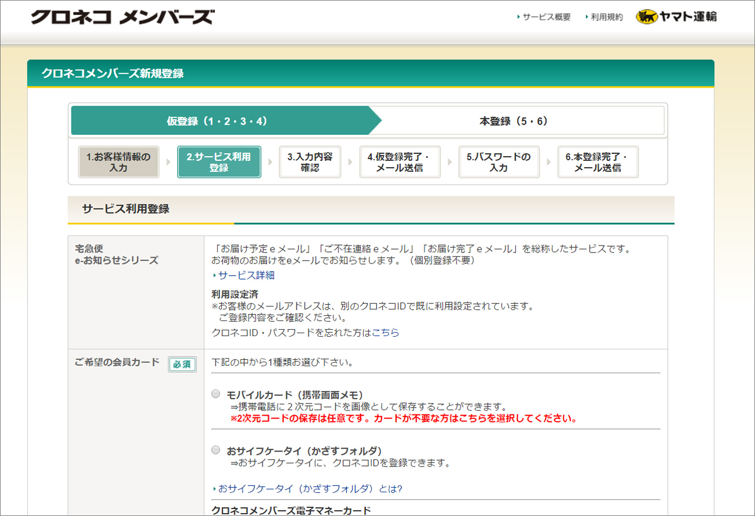Viewport: 755px width, 516px height.
Task: Click step 3.入力内容確認
Action: [310, 162]
